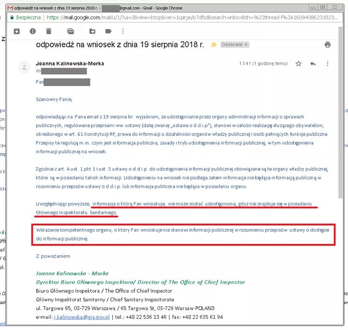Click sender avatar icon
348x330 pixels.
point(25,67)
